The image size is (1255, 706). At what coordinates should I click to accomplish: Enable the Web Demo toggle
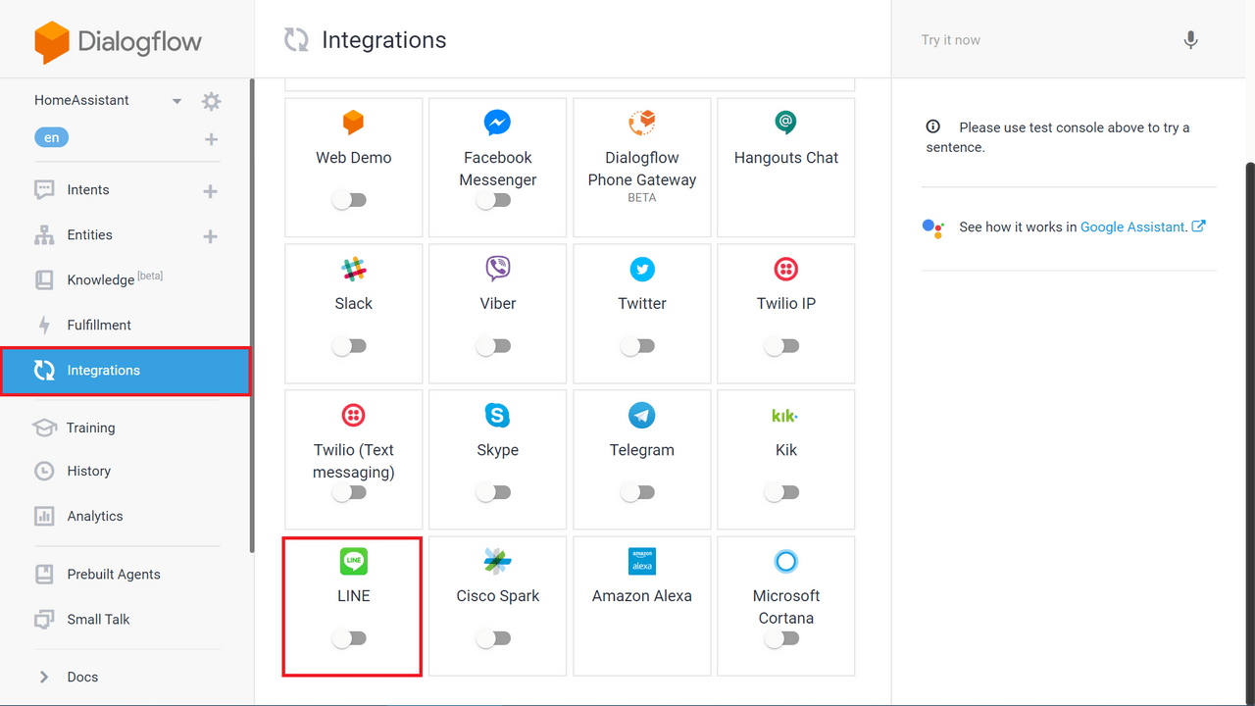[349, 200]
